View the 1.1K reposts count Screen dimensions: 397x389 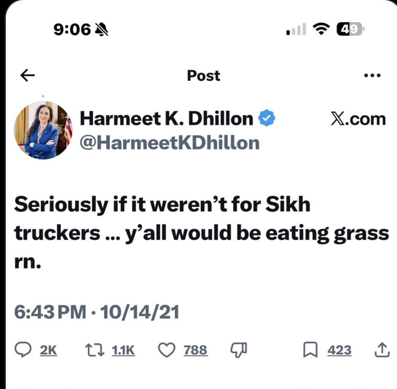tap(123, 350)
